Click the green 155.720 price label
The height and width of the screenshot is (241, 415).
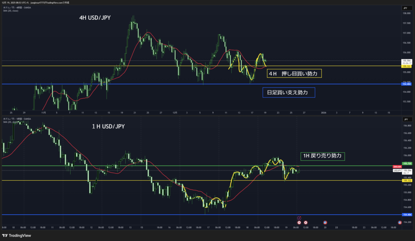pyautogui.click(x=406, y=164)
